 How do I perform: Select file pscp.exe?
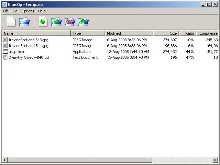pyautogui.click(x=16, y=52)
